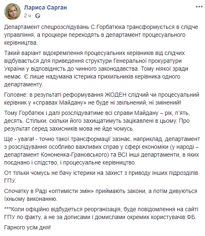205x236 pixels.
Task: Click the '2 ч' post timestamp
Action: [x=27, y=16]
